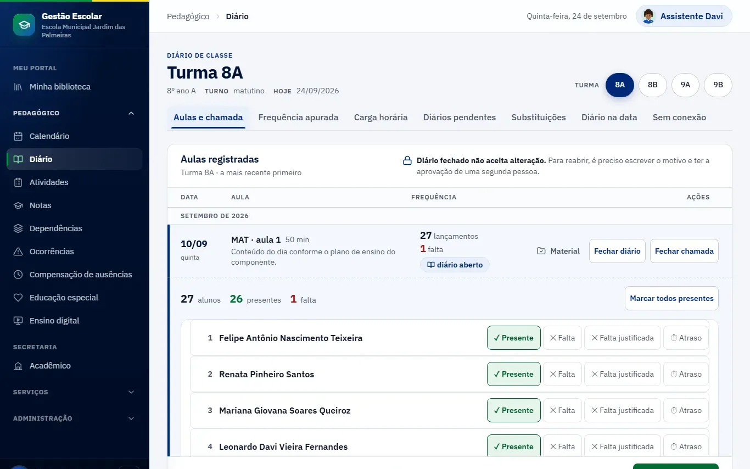Click the Atividades clipboard icon

click(18, 182)
